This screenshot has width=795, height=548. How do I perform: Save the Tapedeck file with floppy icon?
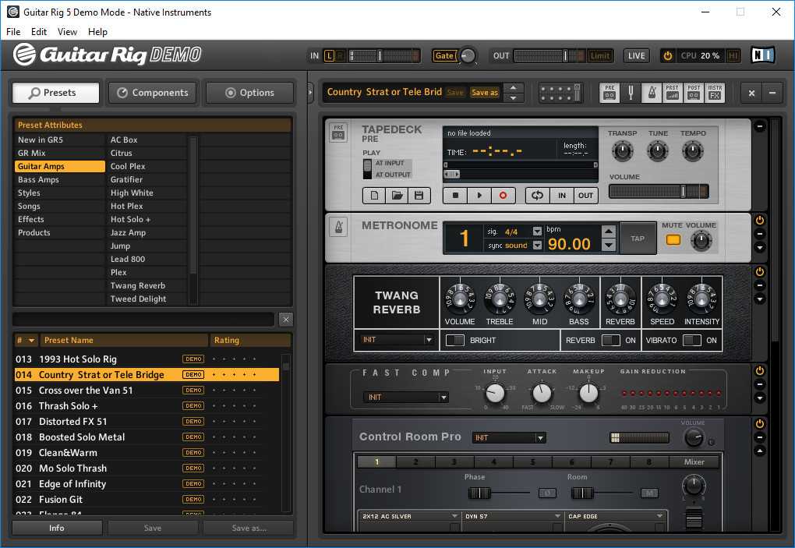coord(419,196)
